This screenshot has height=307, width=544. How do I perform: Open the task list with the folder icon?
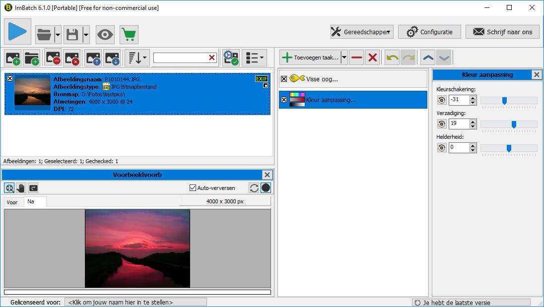tap(44, 35)
